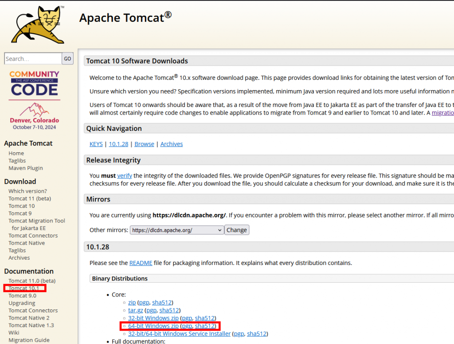The width and height of the screenshot is (454, 344).
Task: Click the Mirrors section heading
Action: tap(98, 199)
